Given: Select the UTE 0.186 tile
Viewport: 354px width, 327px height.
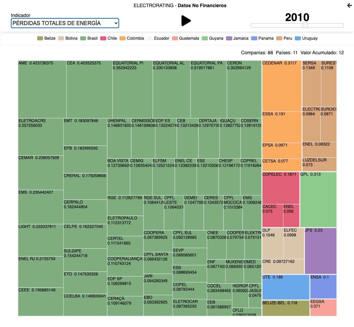Looking at the screenshot, I should (286, 287).
